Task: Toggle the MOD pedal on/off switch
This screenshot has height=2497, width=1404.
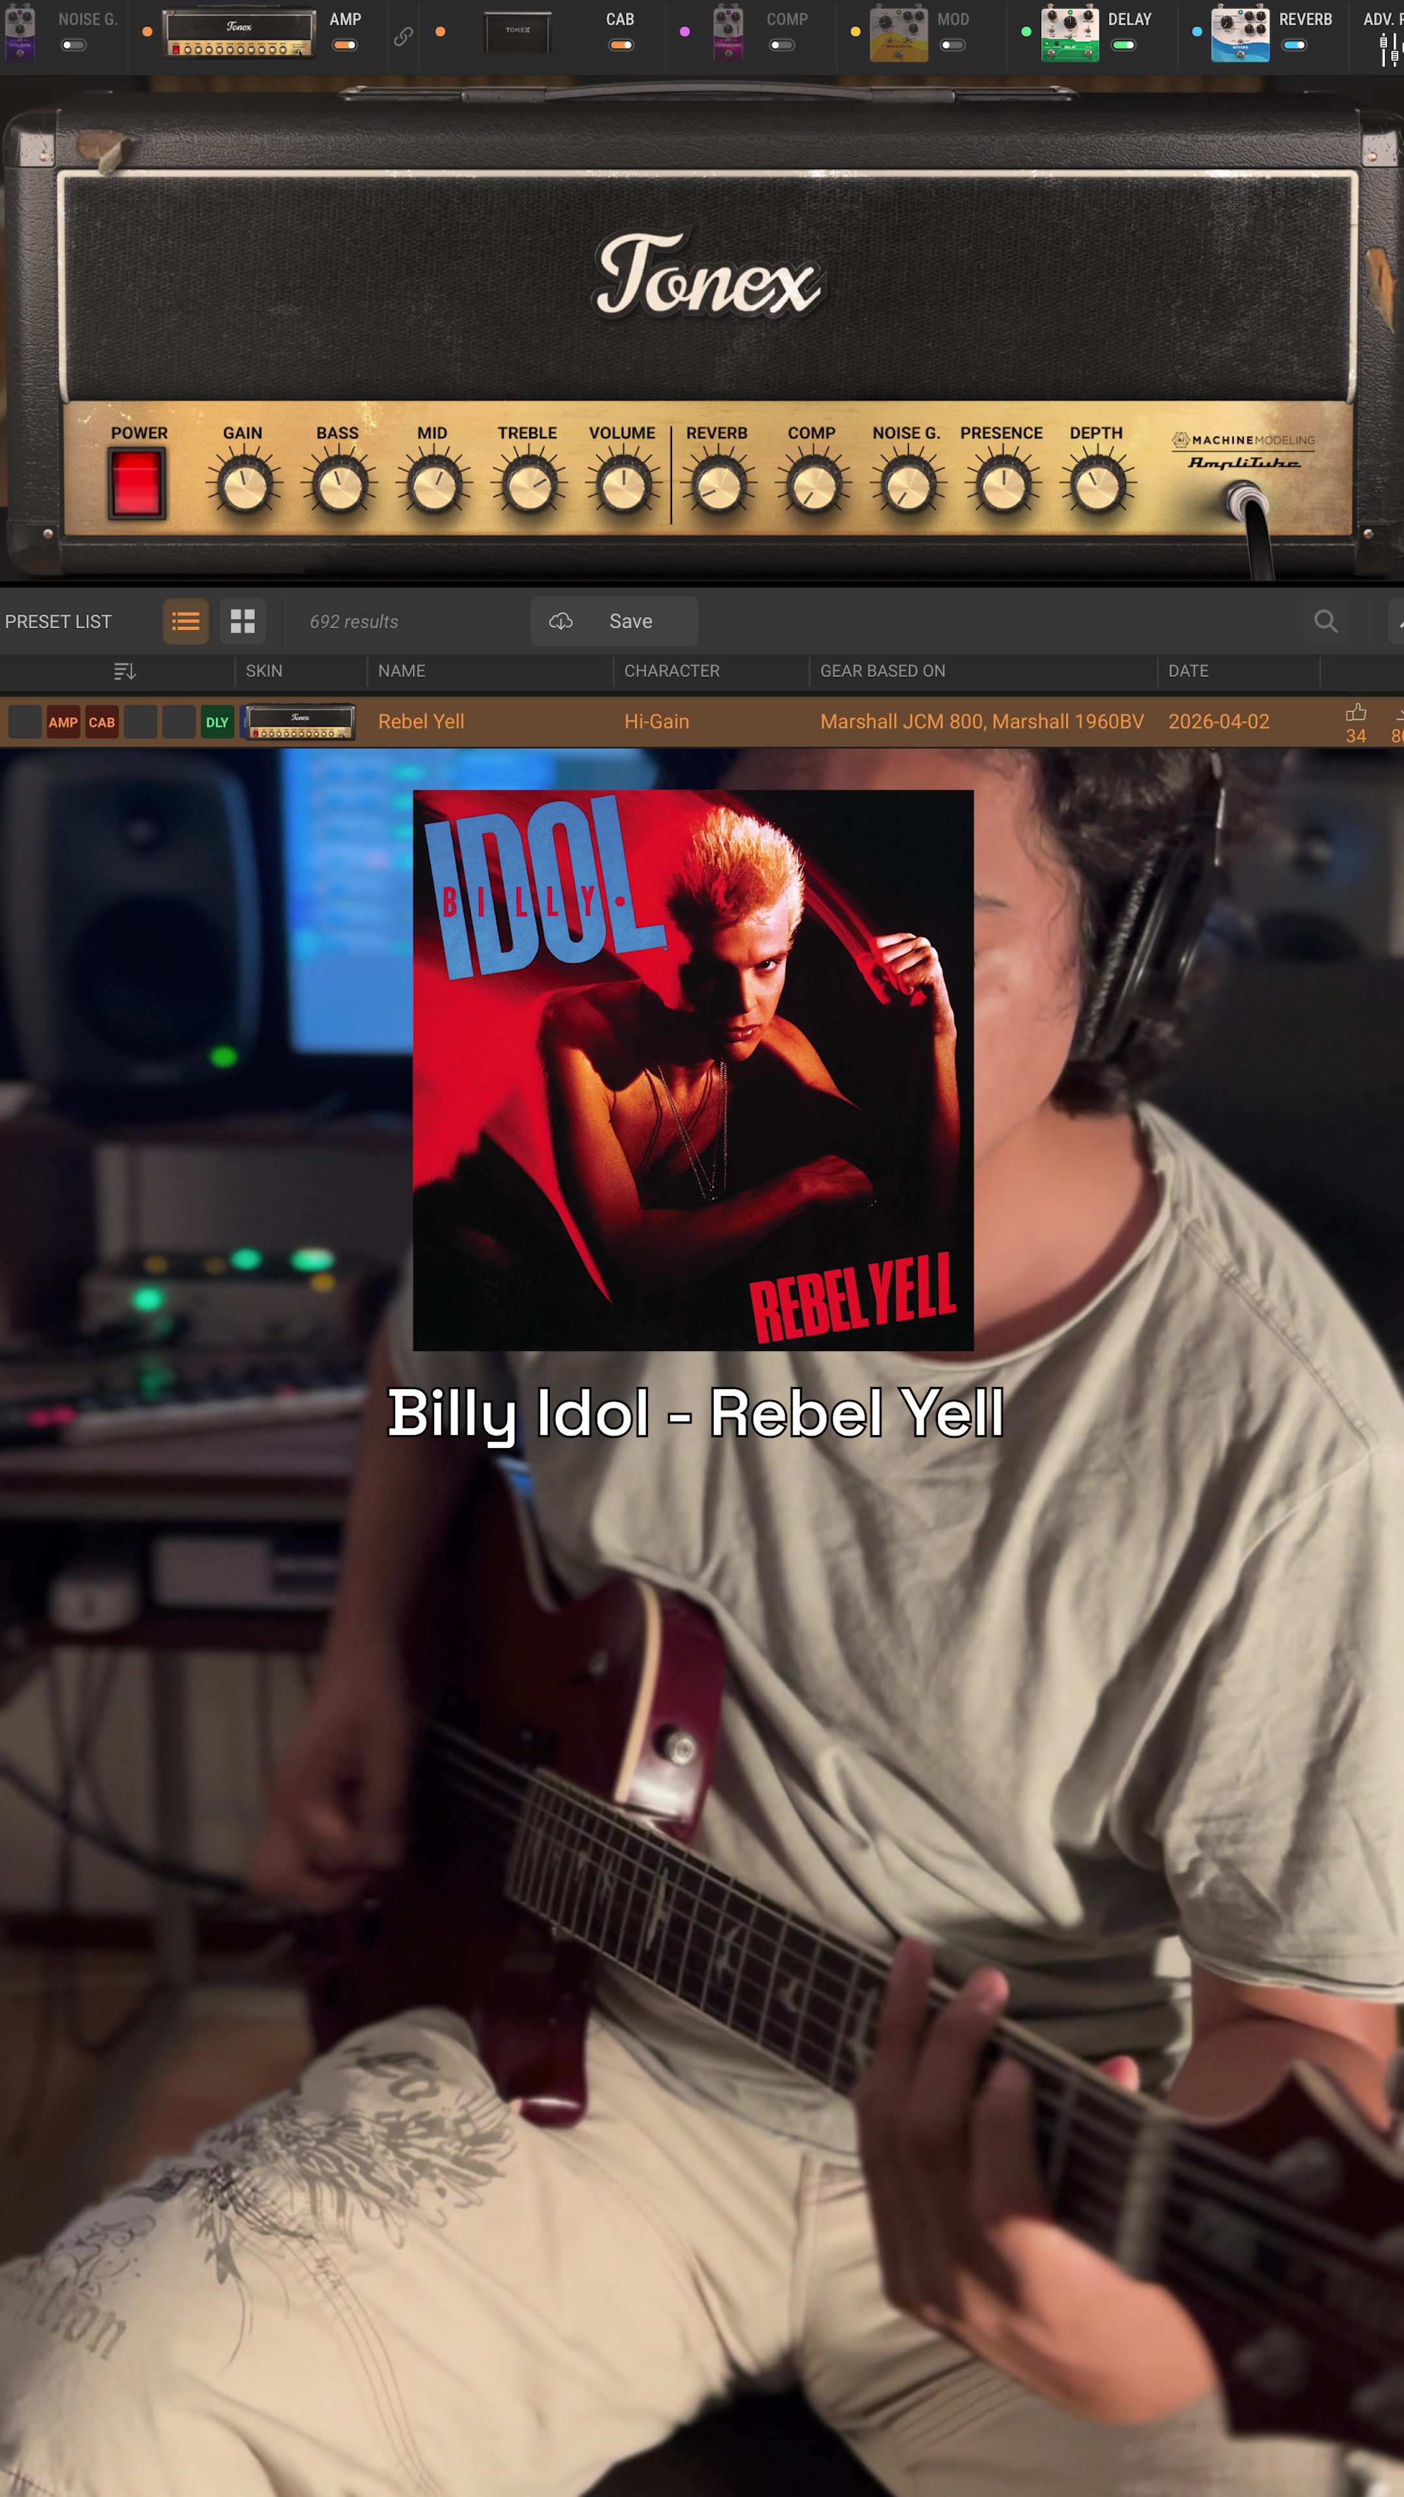Action: point(952,45)
